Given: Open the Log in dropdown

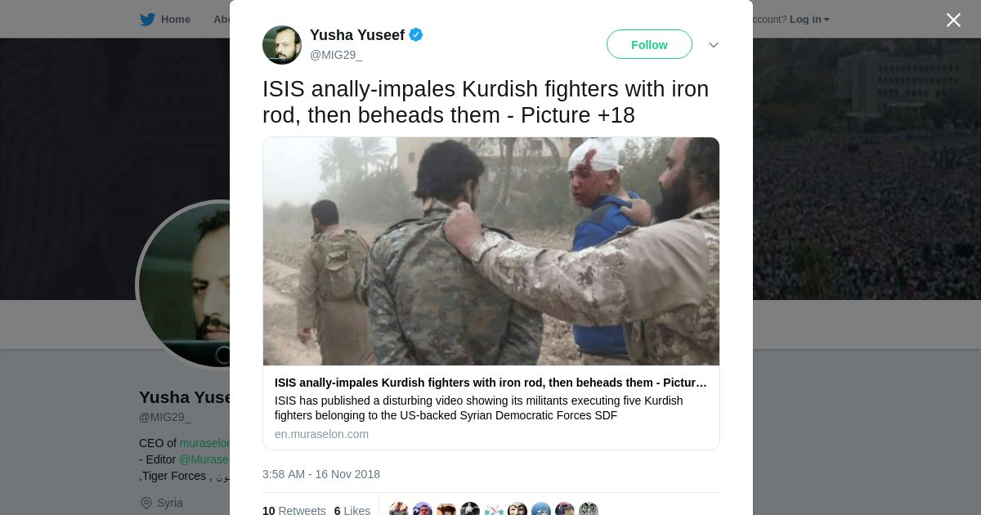Looking at the screenshot, I should (809, 20).
